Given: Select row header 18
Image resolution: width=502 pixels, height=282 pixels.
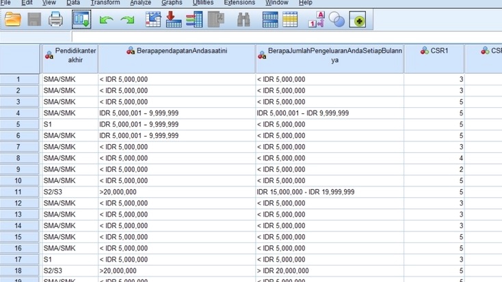Looking at the screenshot, I should (19, 271).
